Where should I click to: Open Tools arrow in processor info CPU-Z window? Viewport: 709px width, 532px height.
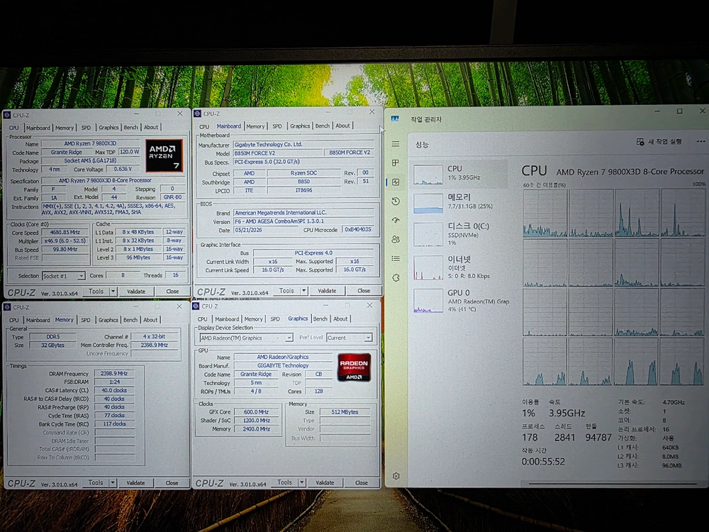tap(113, 292)
